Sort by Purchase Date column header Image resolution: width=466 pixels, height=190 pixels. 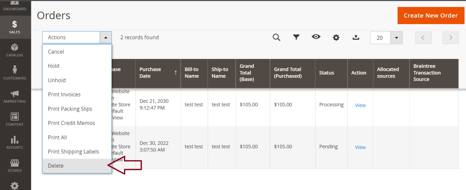point(158,73)
